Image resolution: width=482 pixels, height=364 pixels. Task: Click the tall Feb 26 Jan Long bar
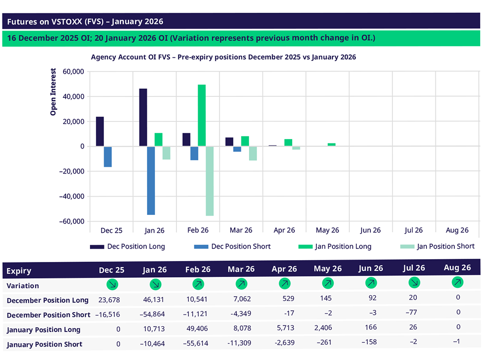coord(201,115)
